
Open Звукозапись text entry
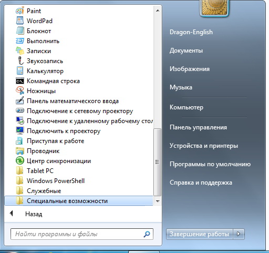coord(45,61)
